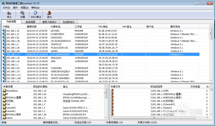215x126 pixels.
Task: Click the 共享资源 column header
Action: point(17,87)
